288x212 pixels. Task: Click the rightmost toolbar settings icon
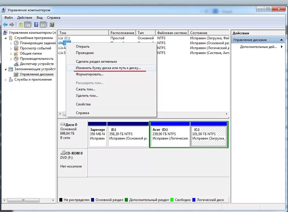coord(52,25)
